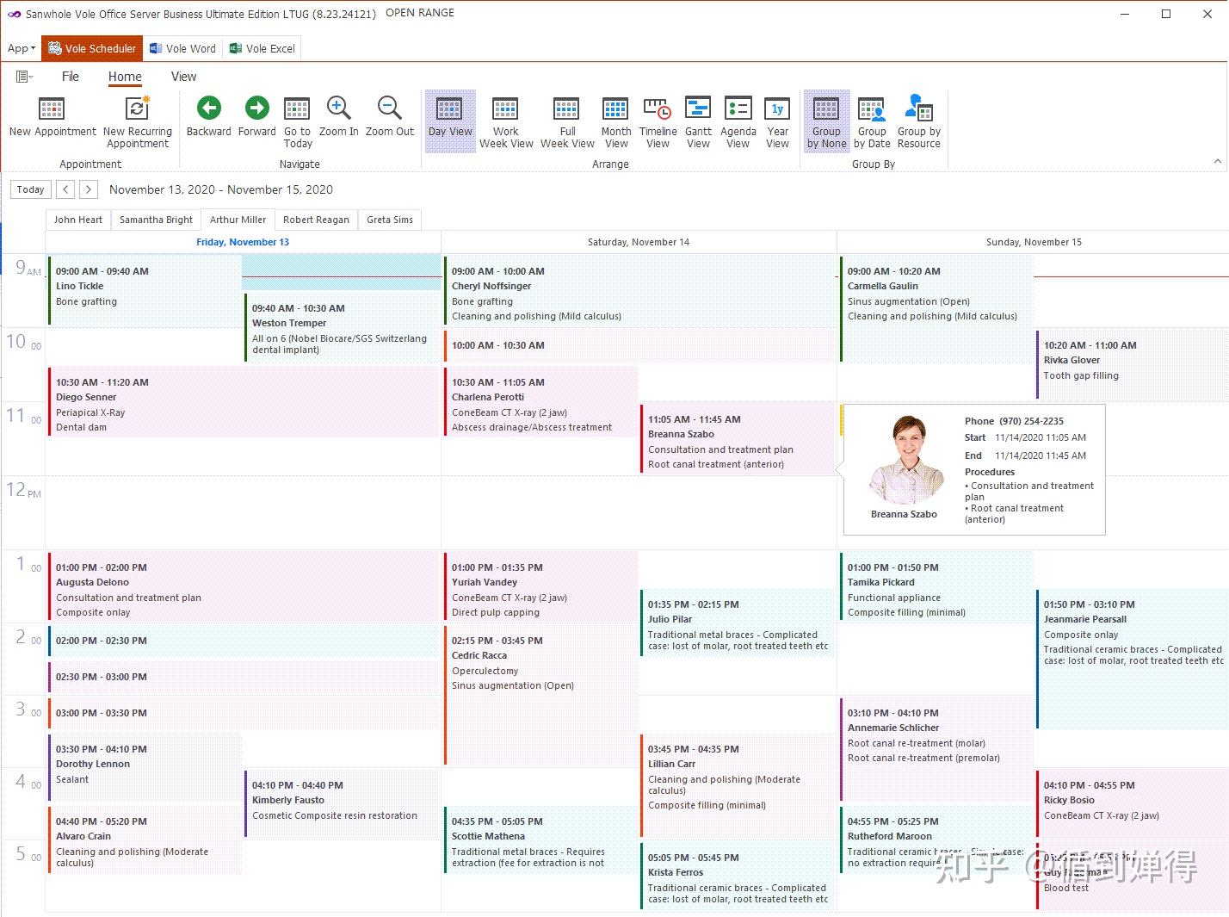Switch to the Vole Excel tab
This screenshot has height=917, width=1229.
click(262, 49)
